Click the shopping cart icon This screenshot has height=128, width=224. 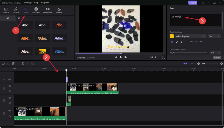pyautogui.click(x=203, y=3)
